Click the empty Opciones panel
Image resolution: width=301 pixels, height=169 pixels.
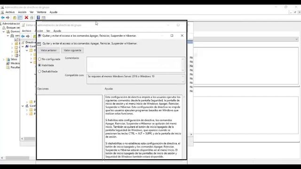[70, 127]
